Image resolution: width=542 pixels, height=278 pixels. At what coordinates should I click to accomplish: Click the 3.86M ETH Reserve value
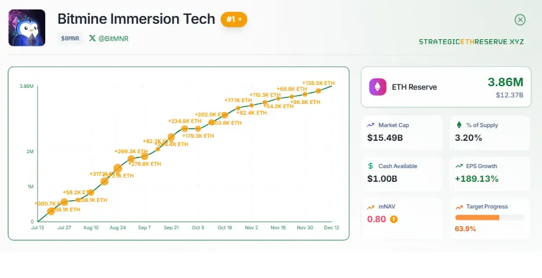coord(505,81)
